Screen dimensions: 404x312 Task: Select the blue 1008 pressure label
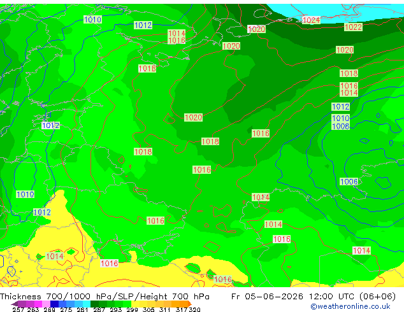tap(341, 127)
